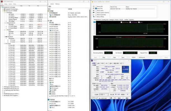Collapse the Intel Core i9 13900K node
The width and height of the screenshot is (171, 111).
coord(3,11)
